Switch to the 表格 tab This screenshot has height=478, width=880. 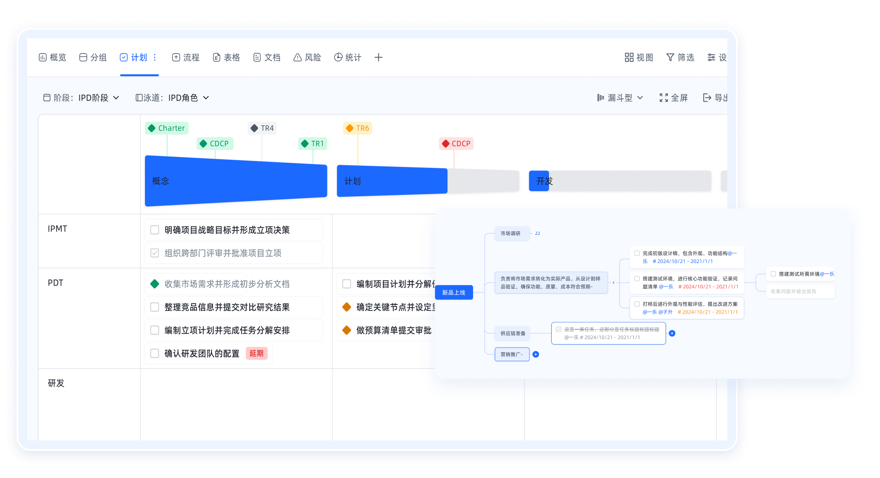coord(227,58)
